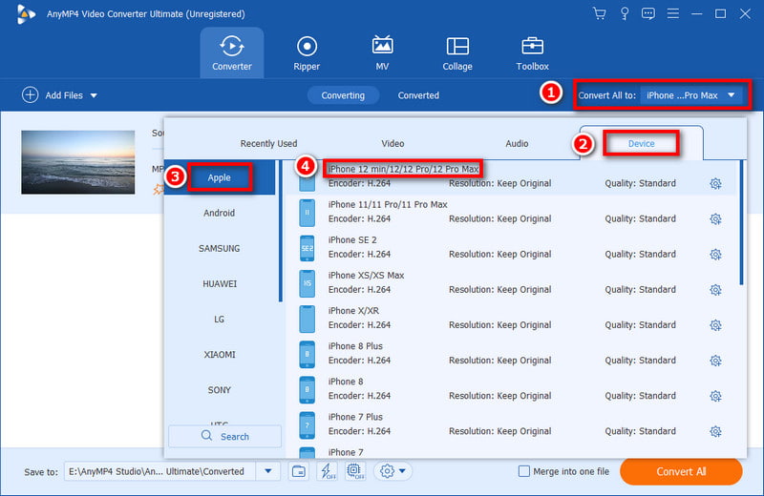Click the iPhone 11 phone icon
This screenshot has width=764, height=496.
[307, 213]
